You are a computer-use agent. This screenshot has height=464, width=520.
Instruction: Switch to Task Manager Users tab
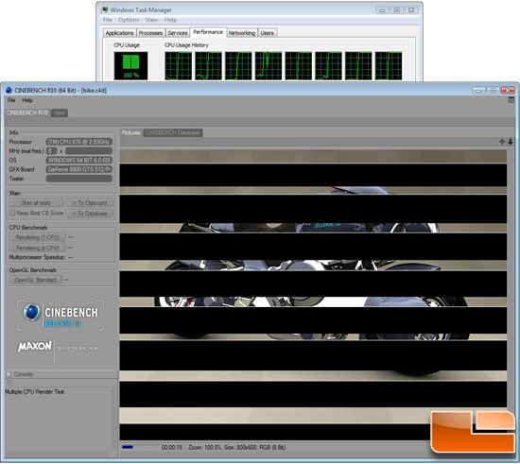tap(267, 33)
